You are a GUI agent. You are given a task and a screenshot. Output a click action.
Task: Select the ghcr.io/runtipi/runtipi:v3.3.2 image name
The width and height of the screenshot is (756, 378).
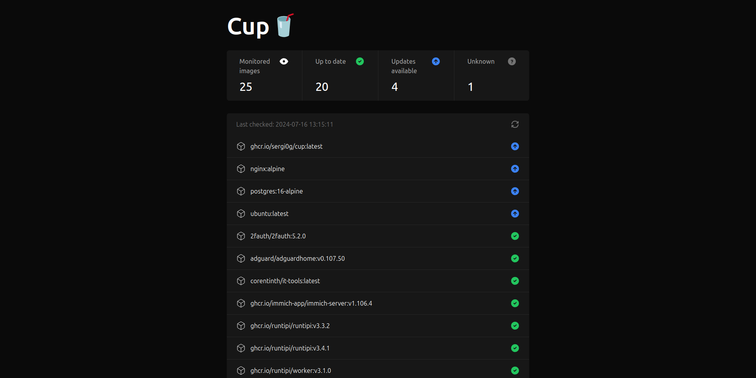290,326
